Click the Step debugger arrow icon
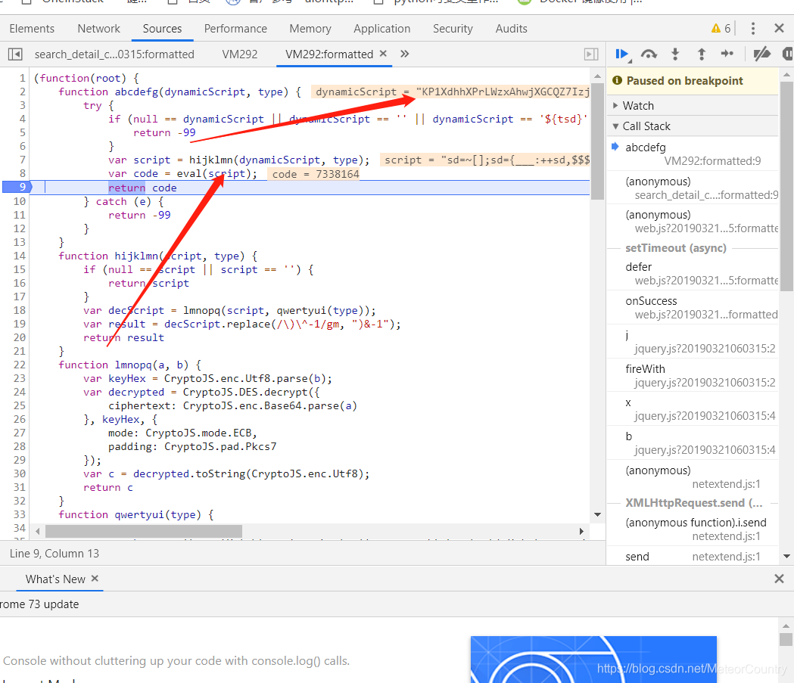This screenshot has width=794, height=683. [727, 54]
